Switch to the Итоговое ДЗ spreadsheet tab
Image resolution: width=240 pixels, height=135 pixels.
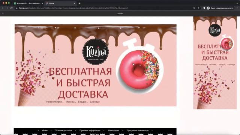(x=28, y=3)
